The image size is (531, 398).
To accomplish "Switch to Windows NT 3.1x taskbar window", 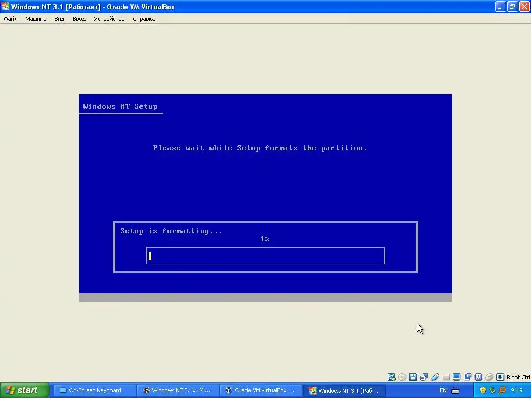I will [x=178, y=390].
